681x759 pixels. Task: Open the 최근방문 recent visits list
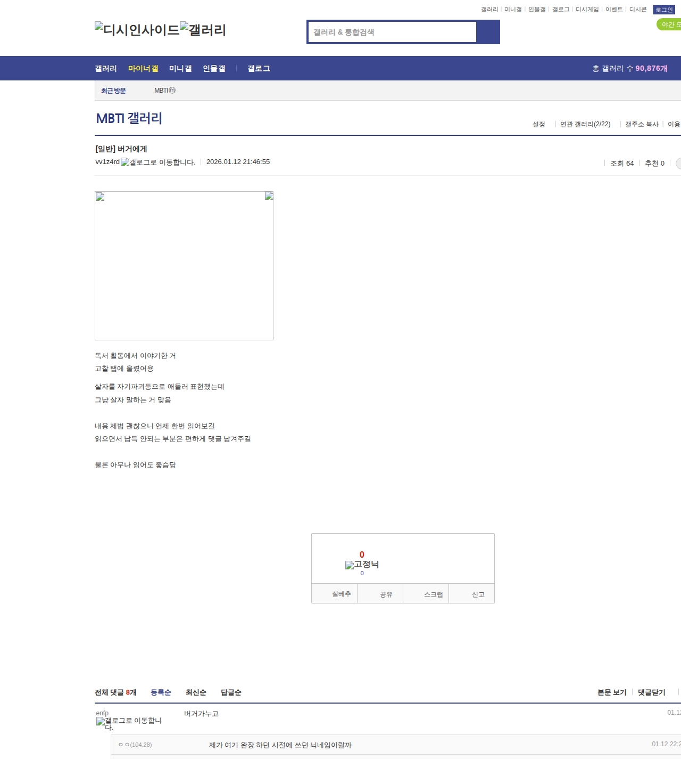112,91
